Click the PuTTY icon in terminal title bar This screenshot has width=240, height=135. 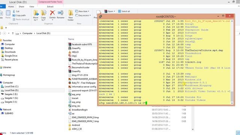coord(100,16)
